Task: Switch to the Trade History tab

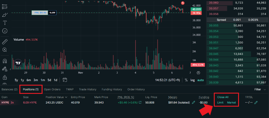Action: click(87, 89)
